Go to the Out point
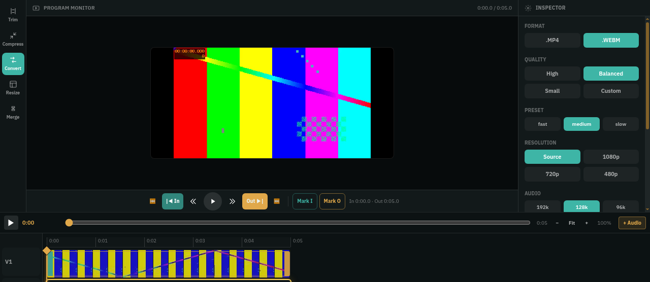Screen dimensions: 650x282 coord(255,201)
